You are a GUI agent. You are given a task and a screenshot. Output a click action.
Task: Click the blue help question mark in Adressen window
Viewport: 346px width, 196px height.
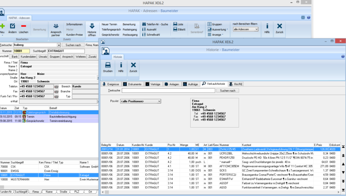click(309, 17)
